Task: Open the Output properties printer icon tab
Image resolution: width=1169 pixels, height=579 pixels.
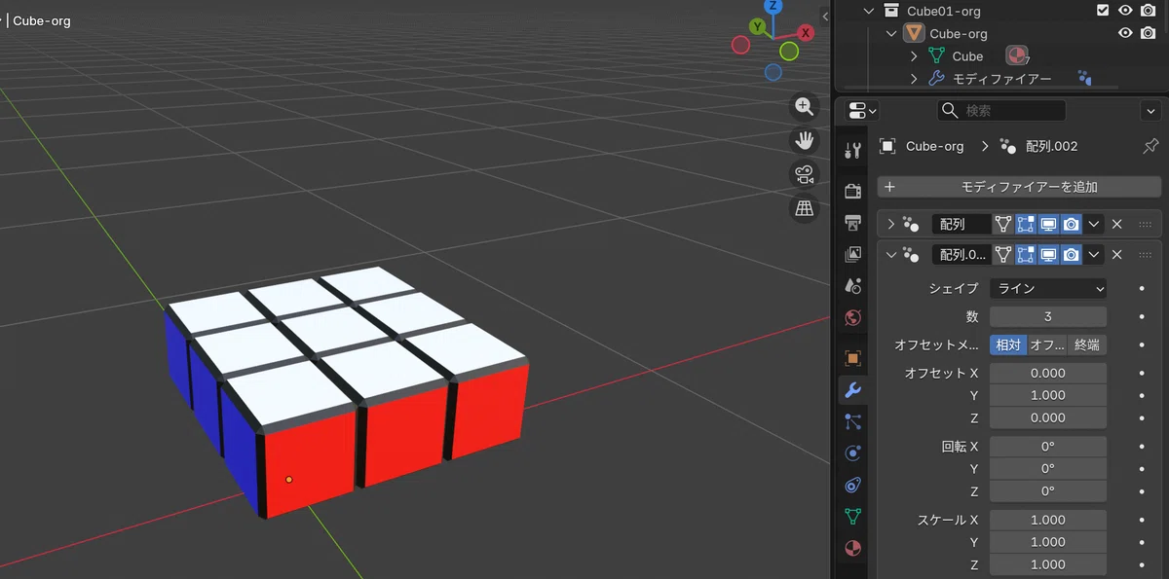Action: pyautogui.click(x=853, y=223)
